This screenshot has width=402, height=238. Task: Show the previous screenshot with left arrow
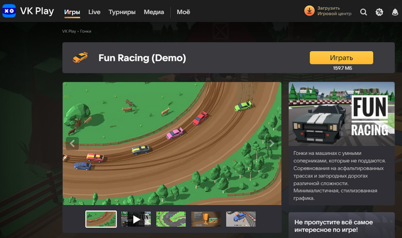point(72,143)
